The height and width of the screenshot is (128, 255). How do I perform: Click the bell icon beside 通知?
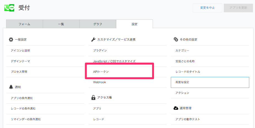pos(11,87)
